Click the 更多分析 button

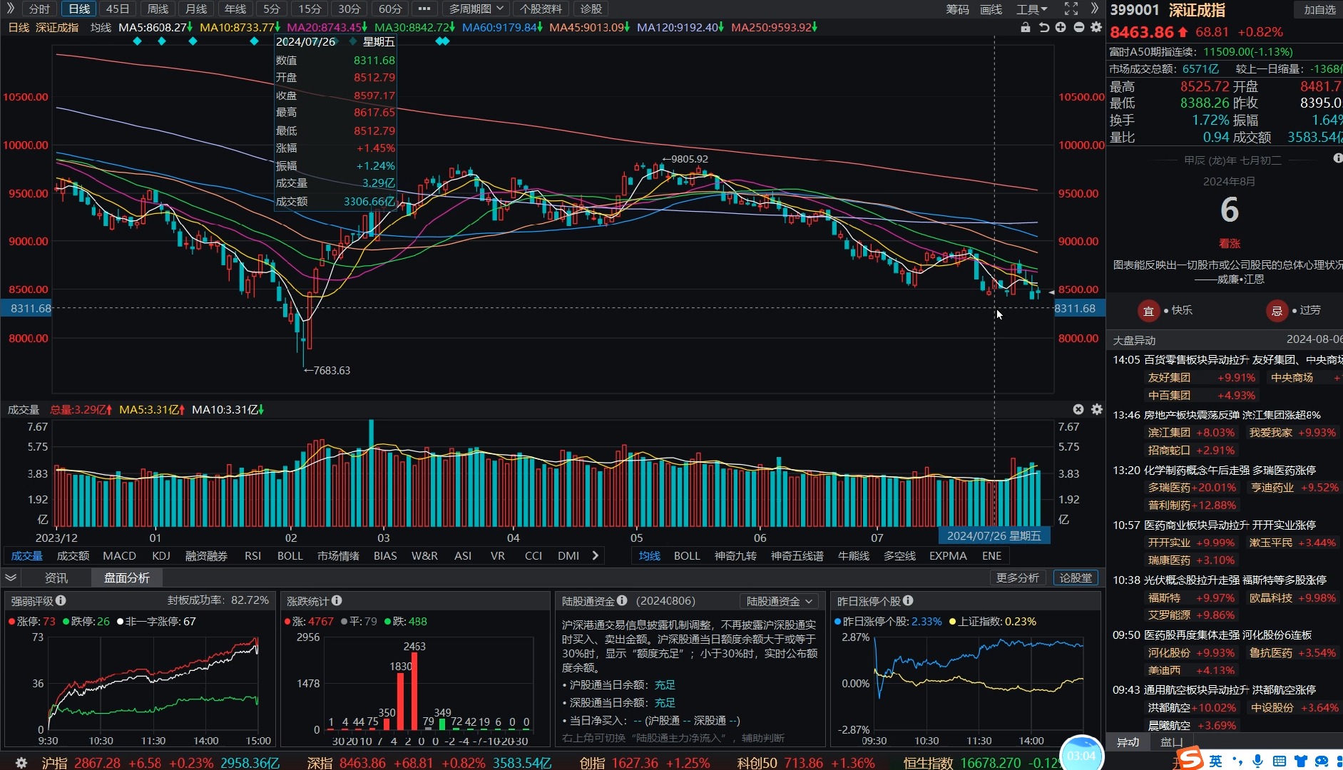point(1018,577)
